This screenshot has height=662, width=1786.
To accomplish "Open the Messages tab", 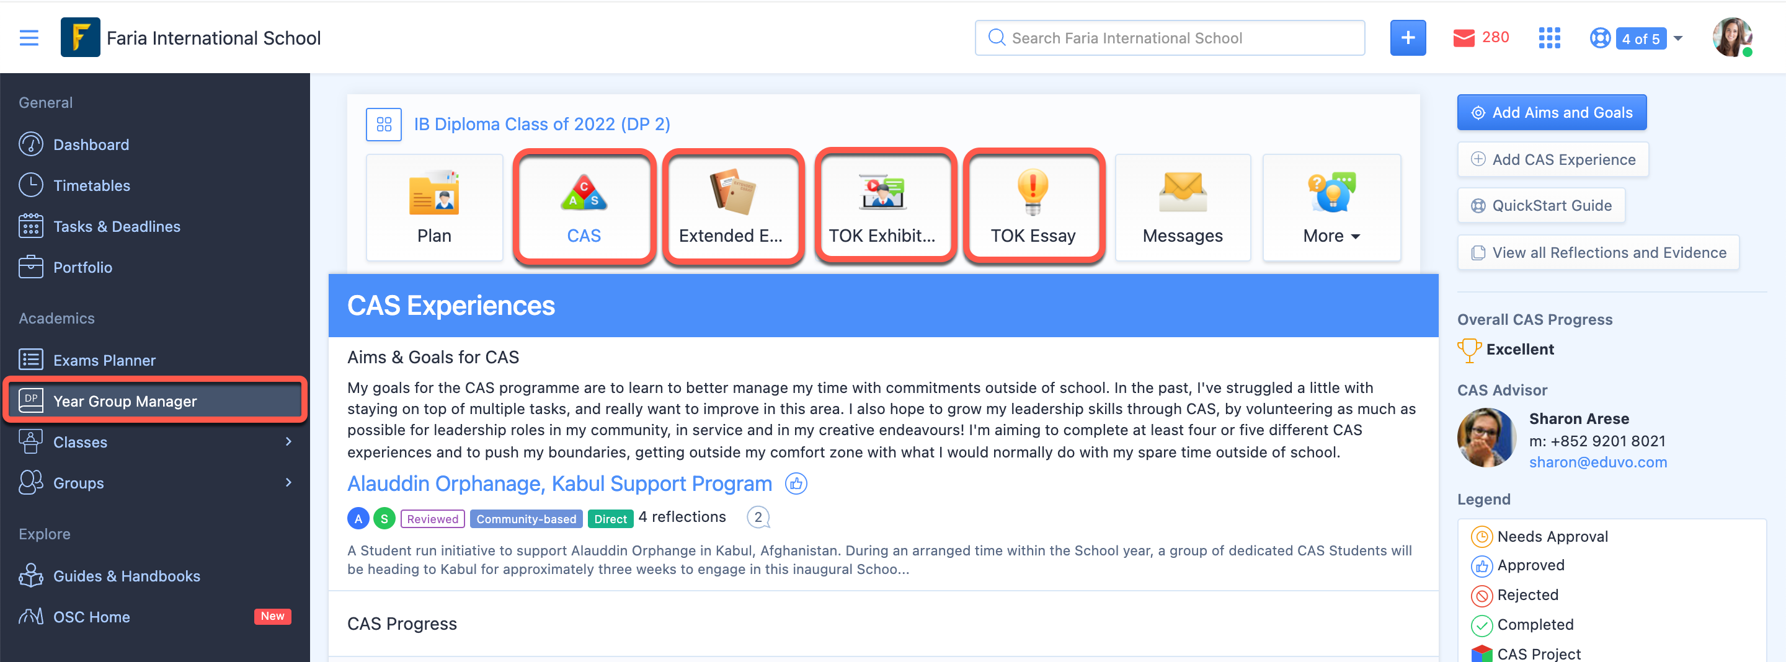I will click(1182, 207).
